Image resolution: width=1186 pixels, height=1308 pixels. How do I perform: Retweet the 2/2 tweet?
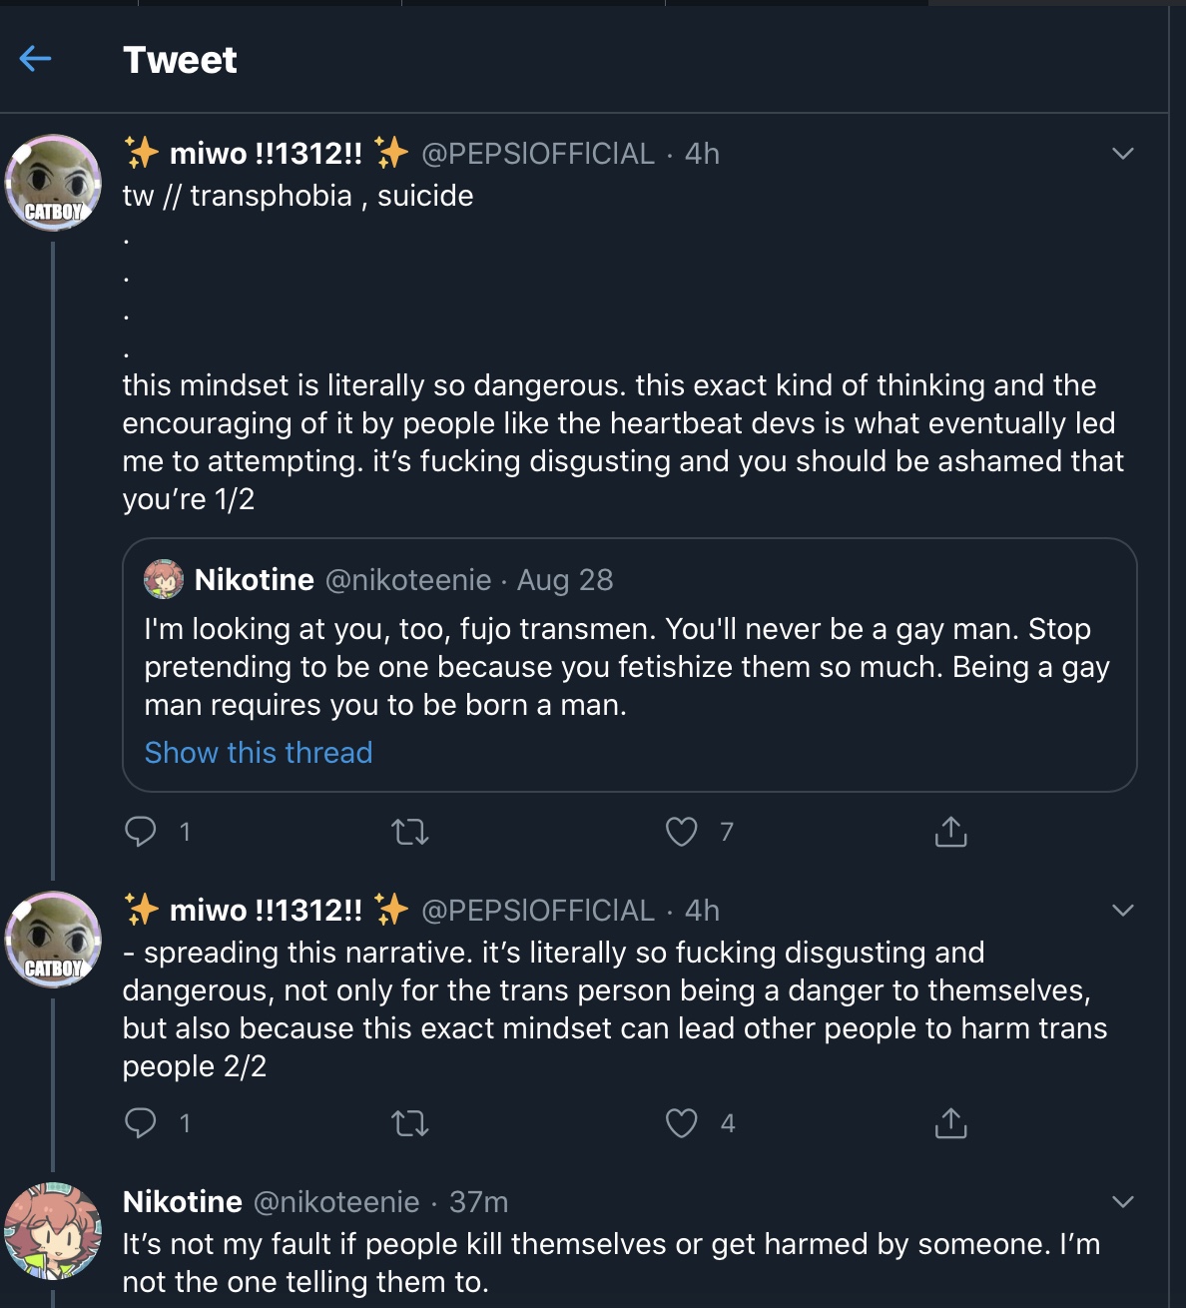click(410, 1123)
